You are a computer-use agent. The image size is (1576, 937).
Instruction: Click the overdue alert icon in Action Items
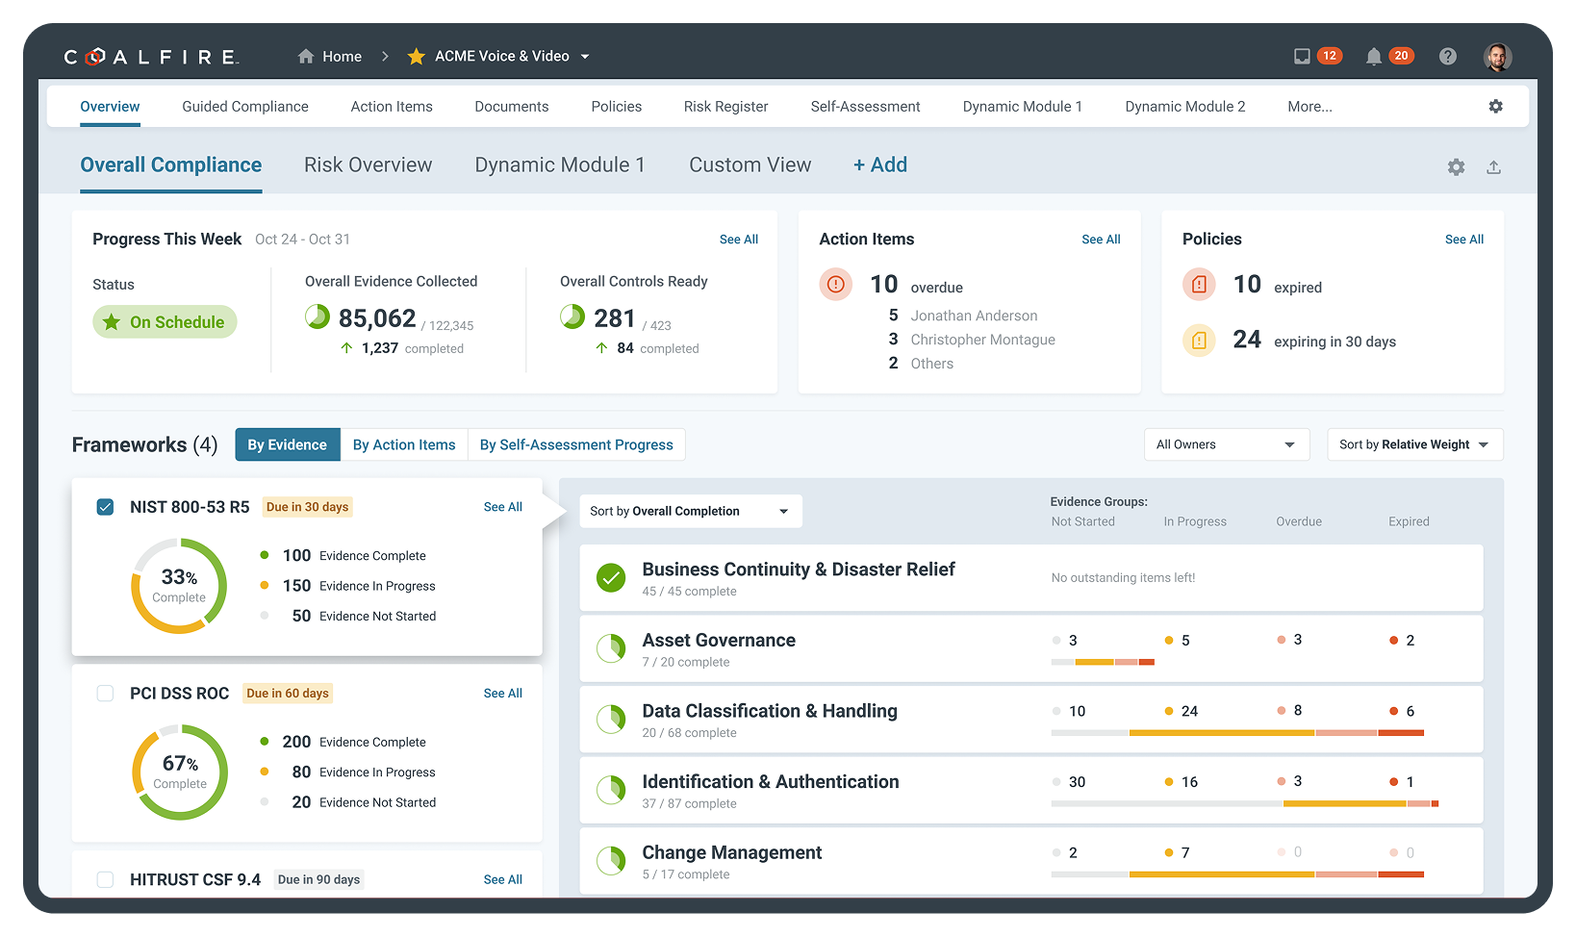(835, 284)
